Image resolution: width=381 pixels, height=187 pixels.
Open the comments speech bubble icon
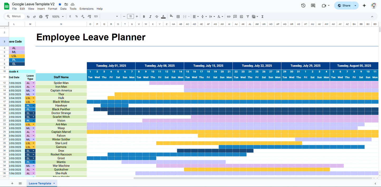(x=313, y=6)
